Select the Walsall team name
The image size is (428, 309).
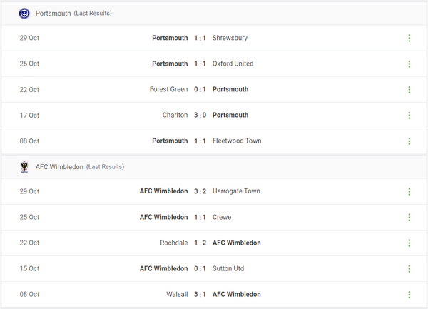177,295
